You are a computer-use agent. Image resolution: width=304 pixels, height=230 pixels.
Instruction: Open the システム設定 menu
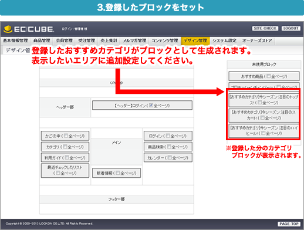pos(225,40)
